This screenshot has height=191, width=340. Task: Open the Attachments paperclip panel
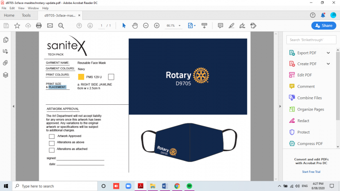(6, 63)
